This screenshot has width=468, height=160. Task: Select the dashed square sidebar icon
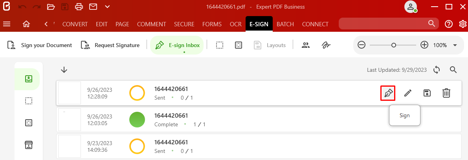tap(29, 101)
